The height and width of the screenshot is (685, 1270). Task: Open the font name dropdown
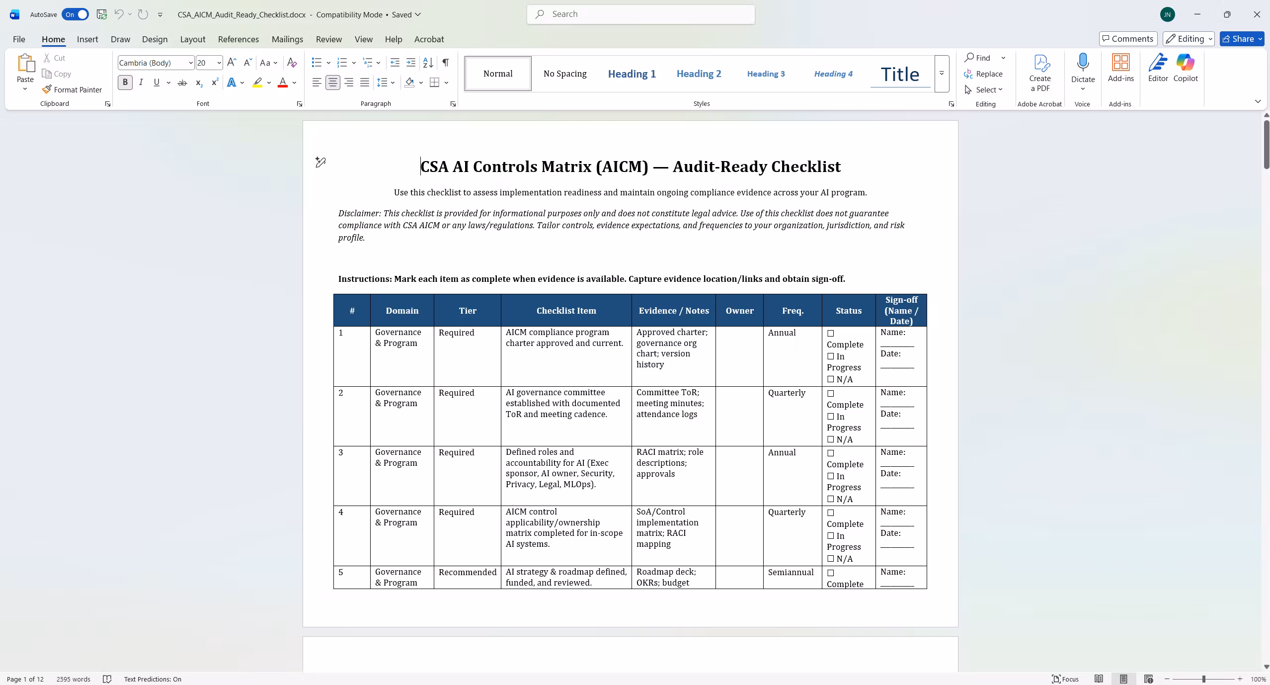[x=190, y=63]
